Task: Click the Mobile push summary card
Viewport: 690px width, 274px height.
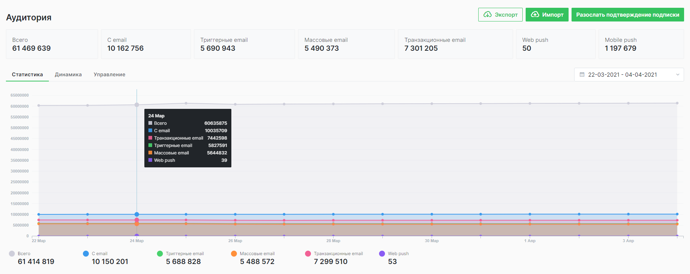Action: tap(641, 44)
